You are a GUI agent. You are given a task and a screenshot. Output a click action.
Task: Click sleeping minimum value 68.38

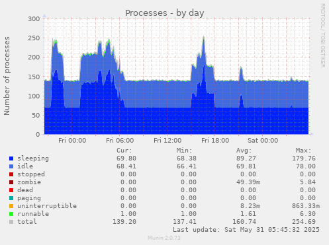(187, 158)
